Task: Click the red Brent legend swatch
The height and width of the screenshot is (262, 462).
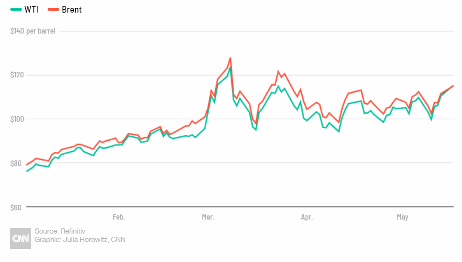Action: pos(53,9)
